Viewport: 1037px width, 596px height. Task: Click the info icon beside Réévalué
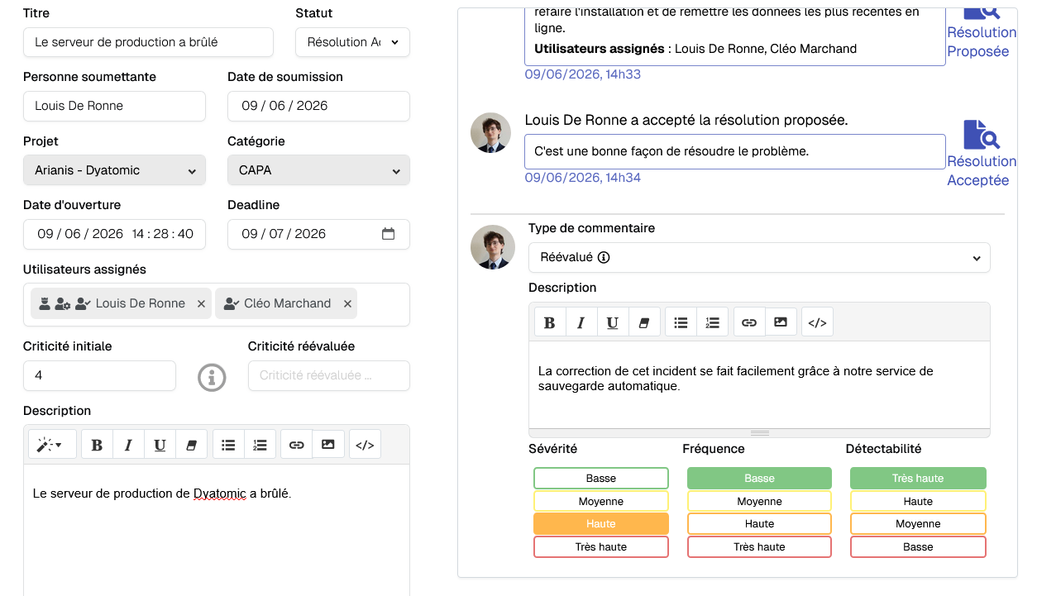[604, 257]
